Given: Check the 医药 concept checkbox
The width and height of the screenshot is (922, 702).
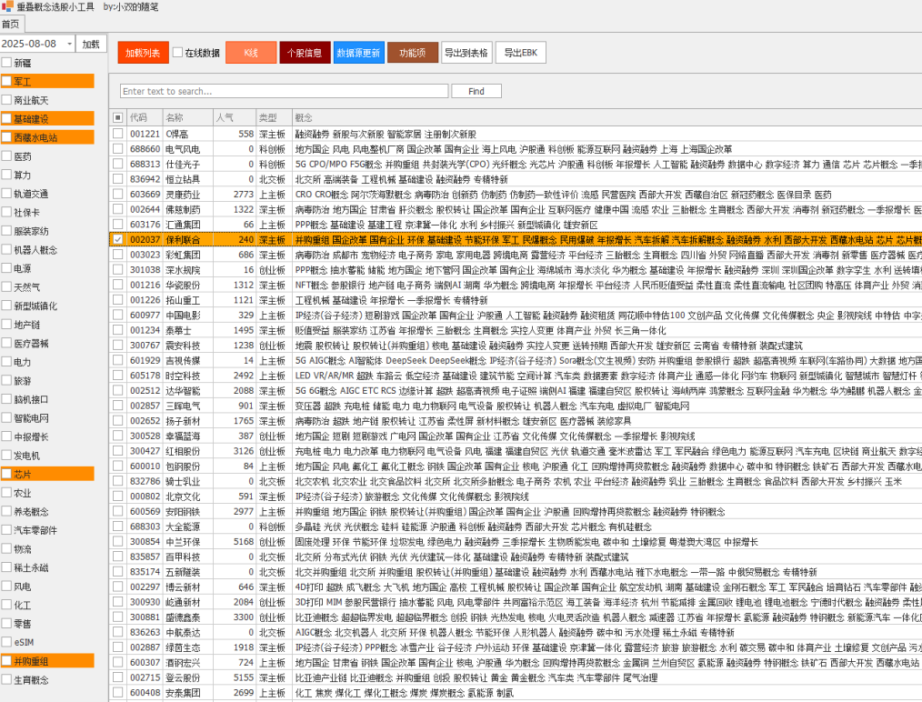Looking at the screenshot, I should point(6,155).
